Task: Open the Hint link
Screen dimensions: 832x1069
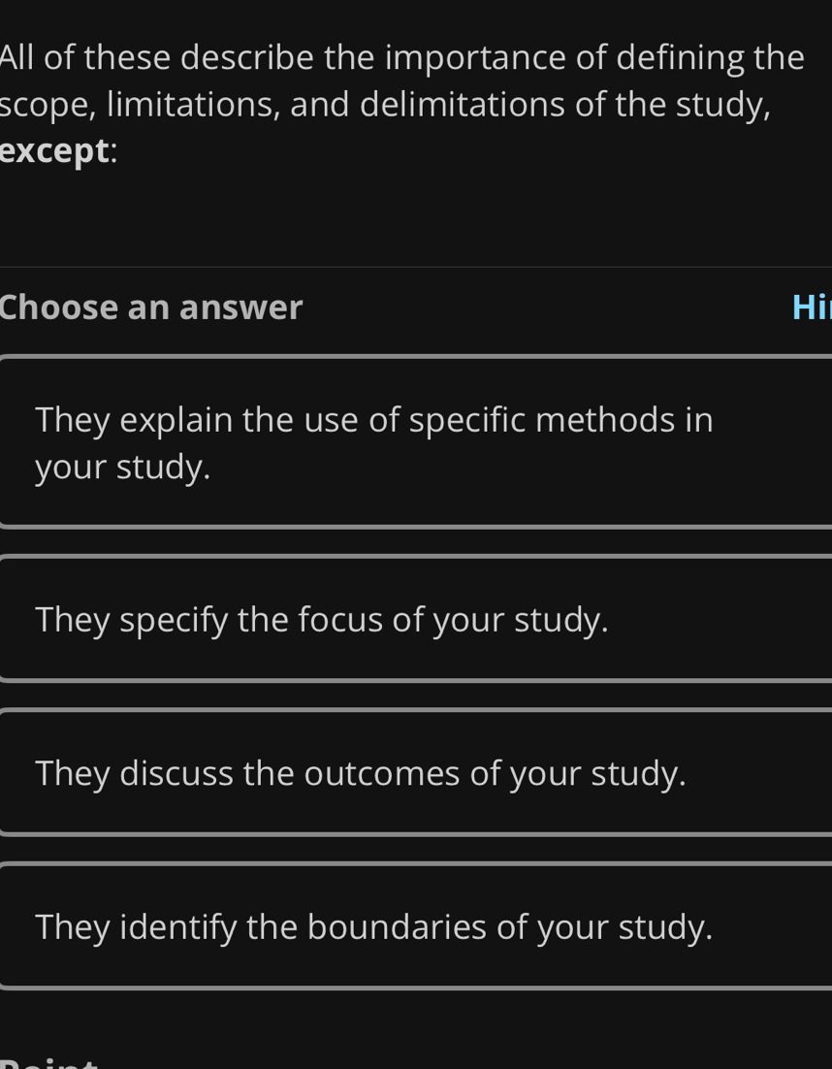Action: (811, 308)
